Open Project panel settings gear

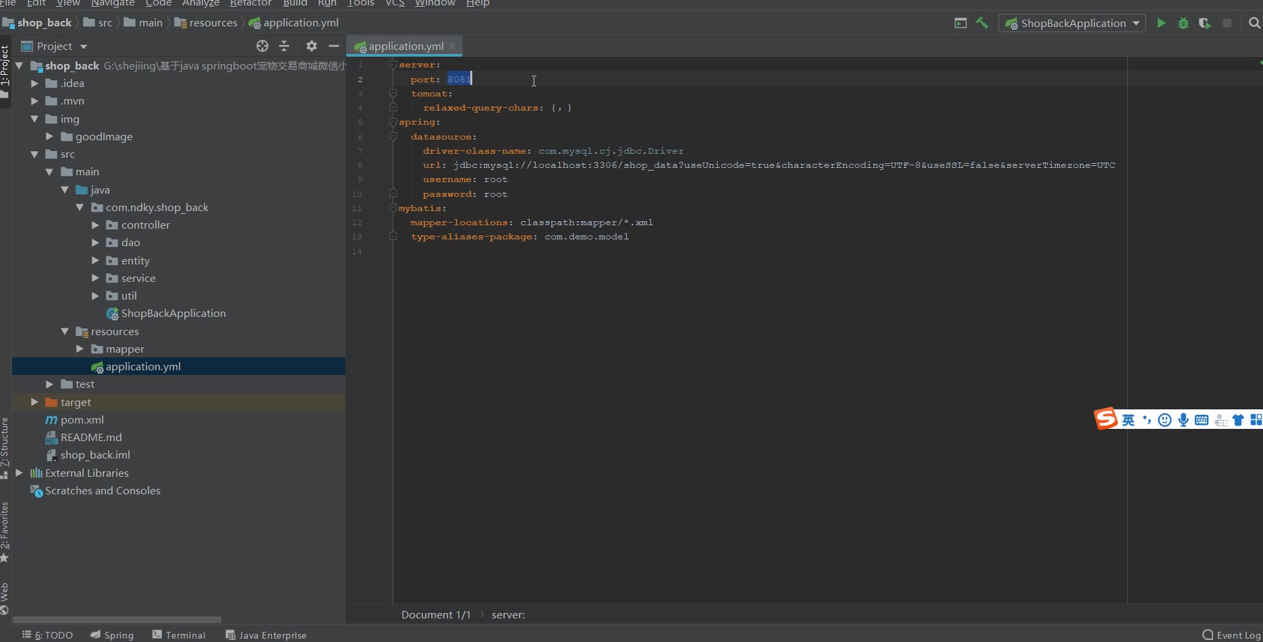coord(311,46)
